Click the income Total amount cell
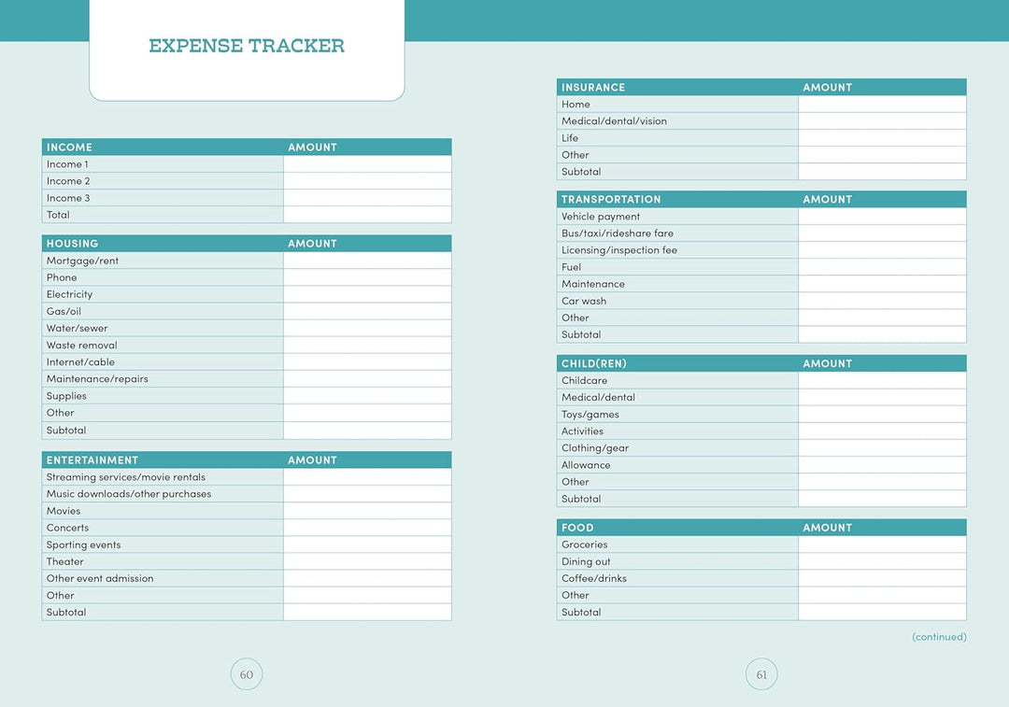Image resolution: width=1009 pixels, height=707 pixels. (367, 215)
